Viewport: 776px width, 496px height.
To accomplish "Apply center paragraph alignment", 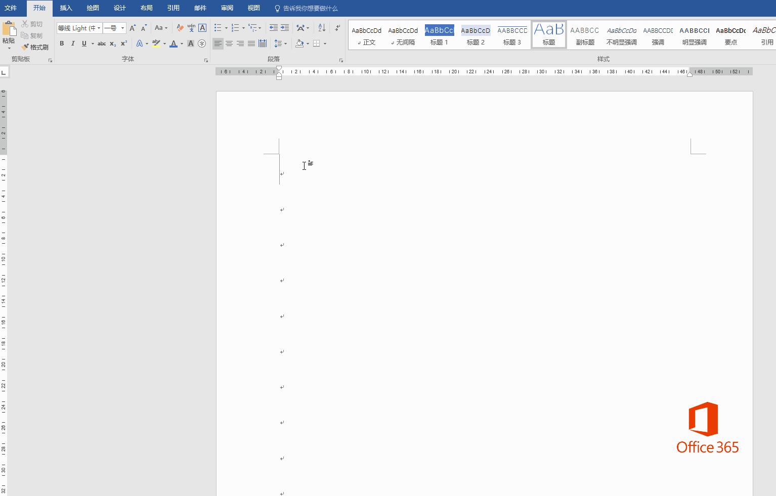I will 229,43.
